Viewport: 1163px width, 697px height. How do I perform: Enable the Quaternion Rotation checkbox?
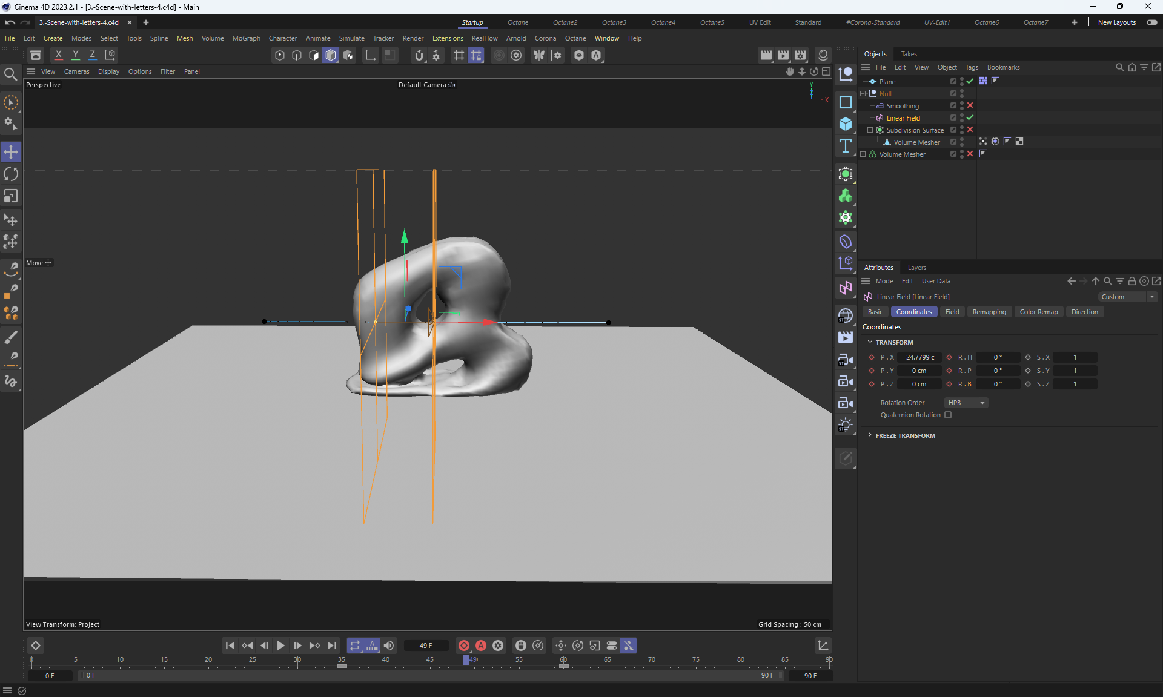pyautogui.click(x=948, y=415)
